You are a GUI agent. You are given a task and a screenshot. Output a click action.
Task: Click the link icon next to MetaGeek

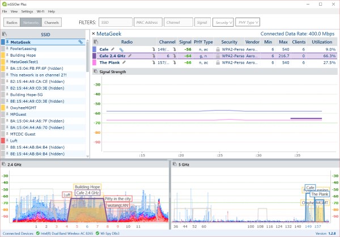click(81, 42)
